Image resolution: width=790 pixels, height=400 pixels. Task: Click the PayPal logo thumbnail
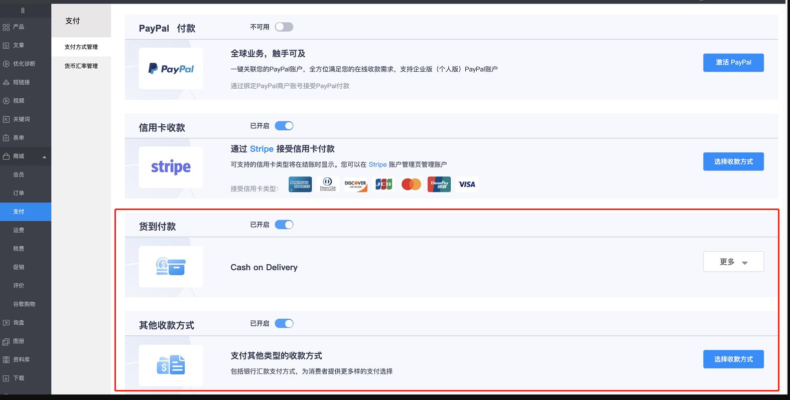point(171,69)
